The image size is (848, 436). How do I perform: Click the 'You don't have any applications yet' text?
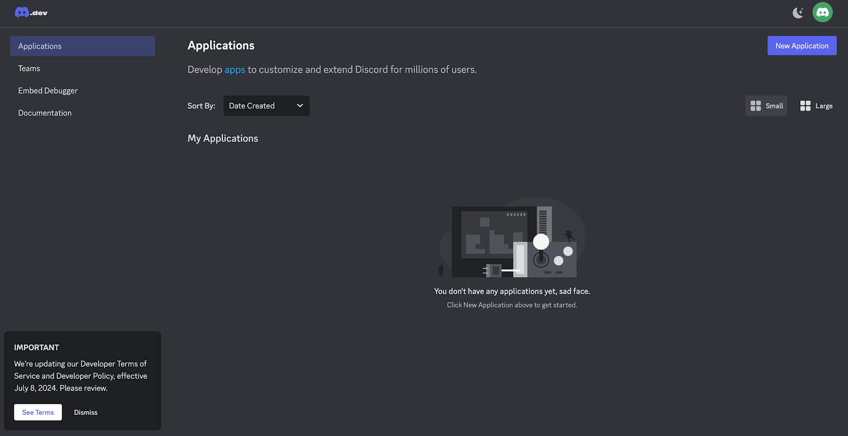[512, 291]
